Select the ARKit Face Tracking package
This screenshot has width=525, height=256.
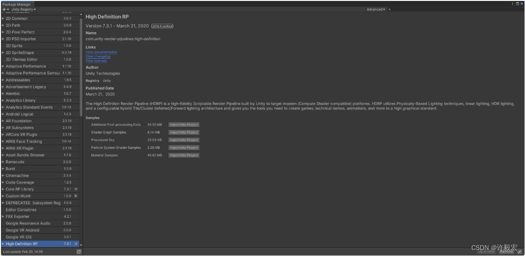40,141
